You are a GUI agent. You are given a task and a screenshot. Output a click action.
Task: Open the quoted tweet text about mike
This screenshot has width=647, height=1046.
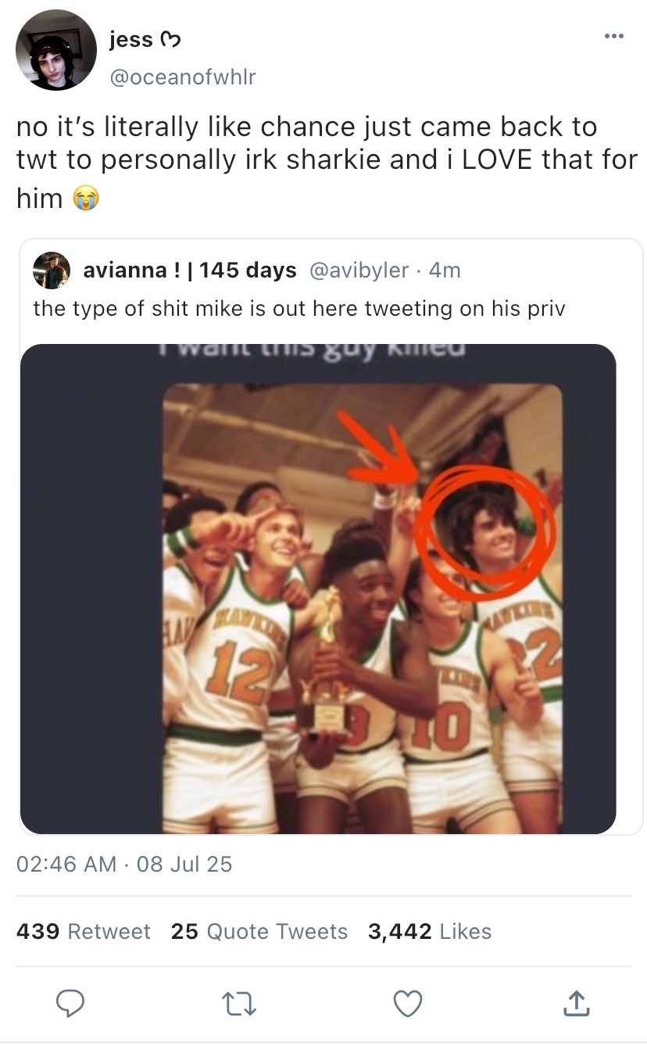point(298,308)
